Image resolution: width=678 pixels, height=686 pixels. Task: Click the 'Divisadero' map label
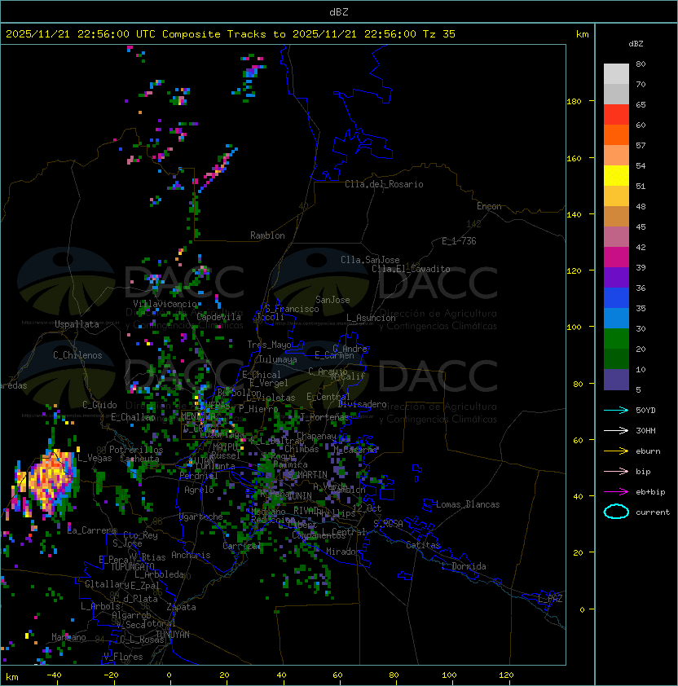(x=362, y=404)
